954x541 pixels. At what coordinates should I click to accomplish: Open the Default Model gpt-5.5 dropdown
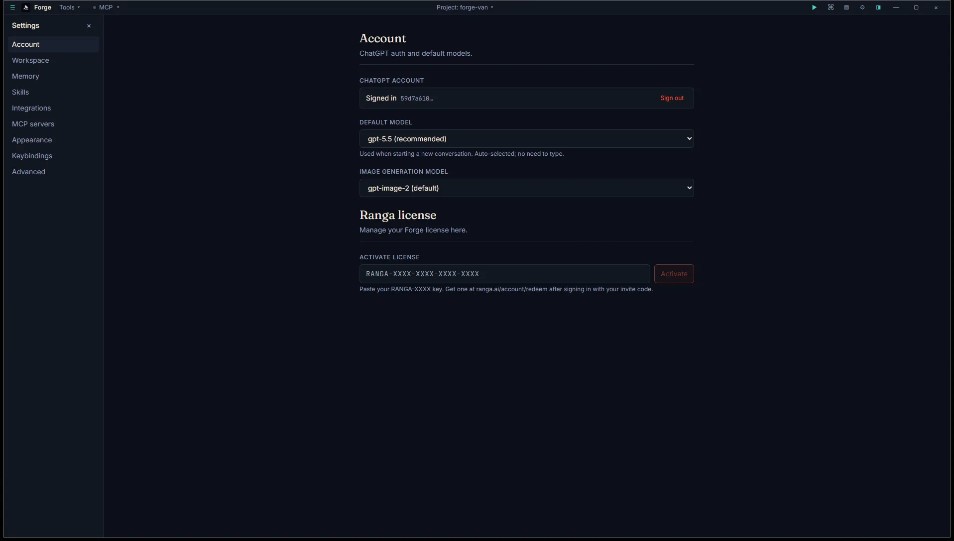526,139
